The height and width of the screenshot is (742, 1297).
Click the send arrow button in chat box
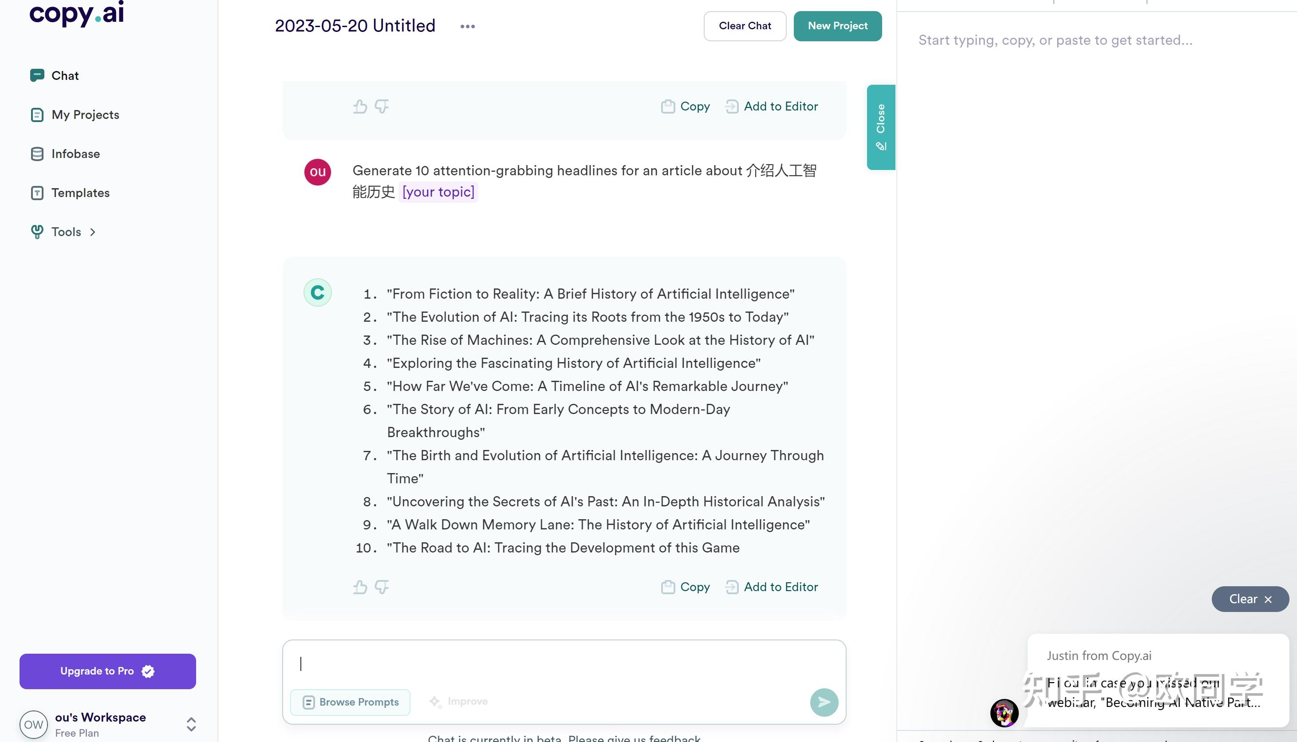point(824,702)
